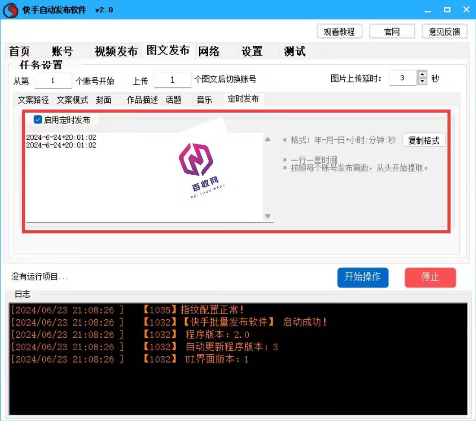
Task: Click the 上传 count input field
Action: [172, 80]
